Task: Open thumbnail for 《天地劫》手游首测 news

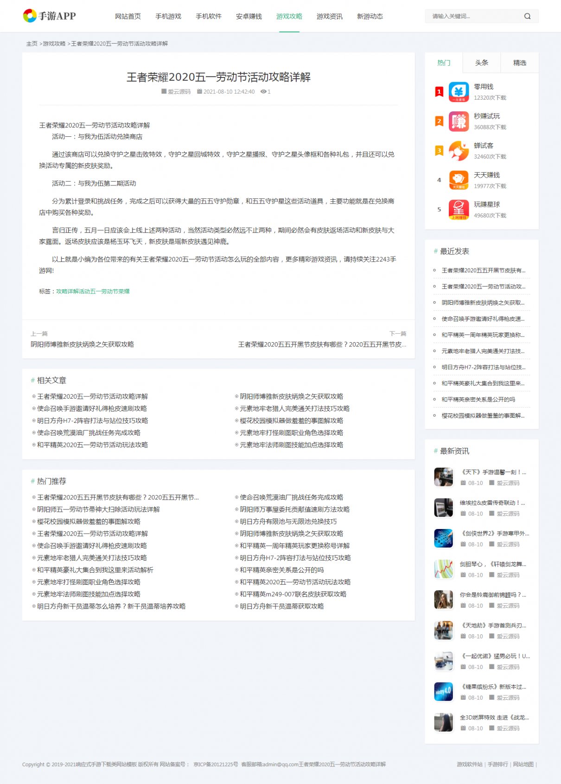Action: 443,630
